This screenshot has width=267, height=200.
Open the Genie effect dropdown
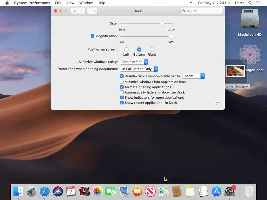(x=134, y=62)
